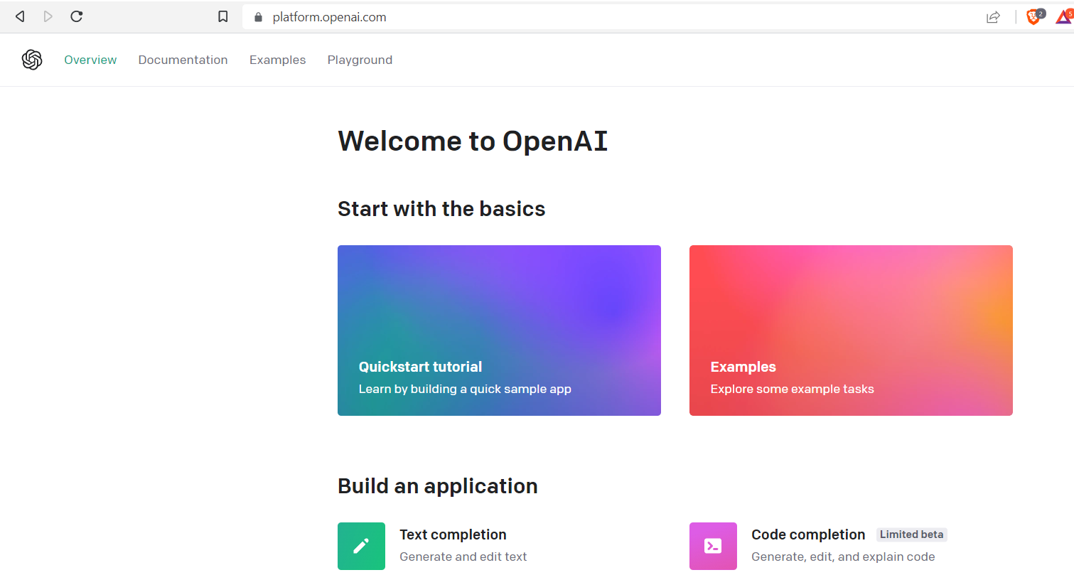Viewport: 1074px width, 575px height.
Task: Open the share icon in address bar
Action: click(993, 17)
